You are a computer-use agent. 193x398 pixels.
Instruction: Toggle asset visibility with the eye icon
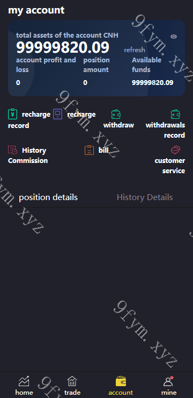pyautogui.click(x=174, y=37)
